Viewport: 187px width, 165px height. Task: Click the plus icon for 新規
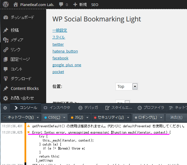(75, 5)
